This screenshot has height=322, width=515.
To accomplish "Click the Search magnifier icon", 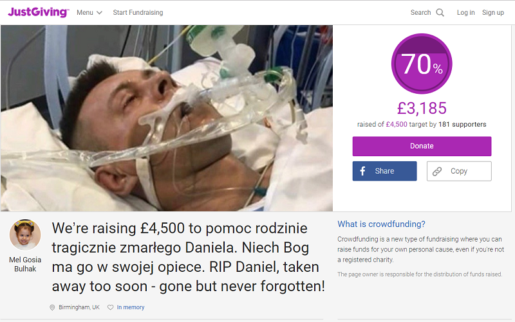I will click(440, 12).
